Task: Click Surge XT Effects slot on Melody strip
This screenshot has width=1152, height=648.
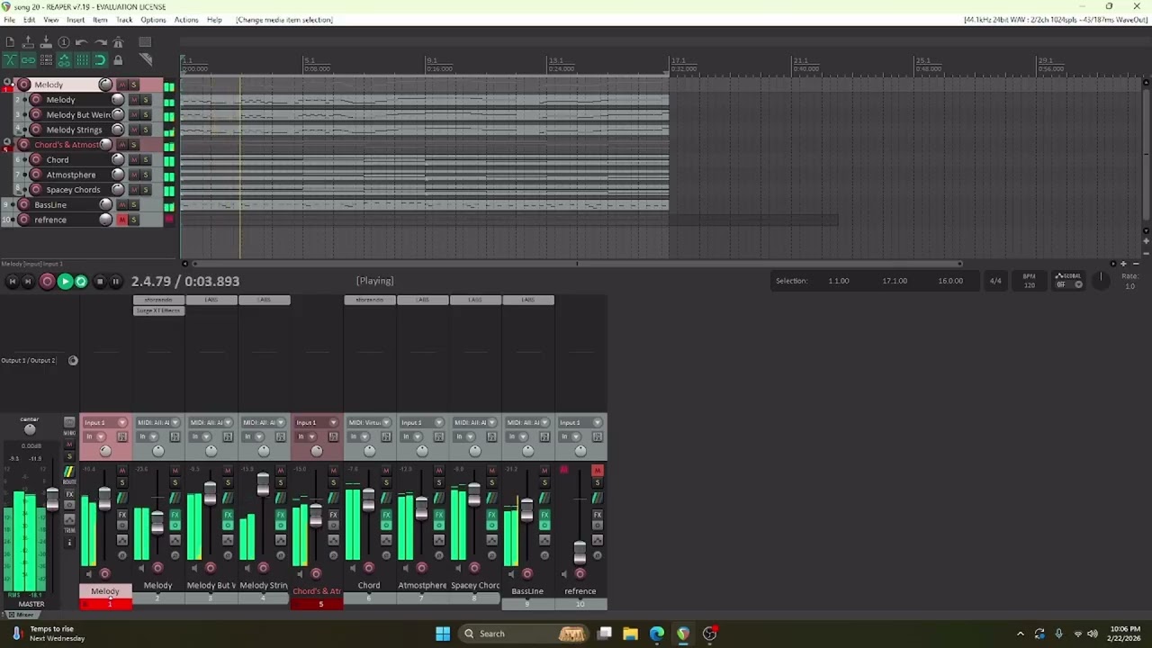Action: (x=158, y=310)
